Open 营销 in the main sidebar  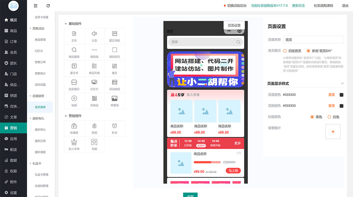pyautogui.click(x=13, y=128)
